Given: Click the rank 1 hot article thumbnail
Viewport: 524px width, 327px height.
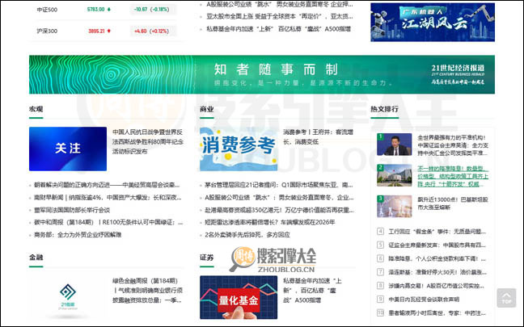Looking at the screenshot, I should point(395,145).
